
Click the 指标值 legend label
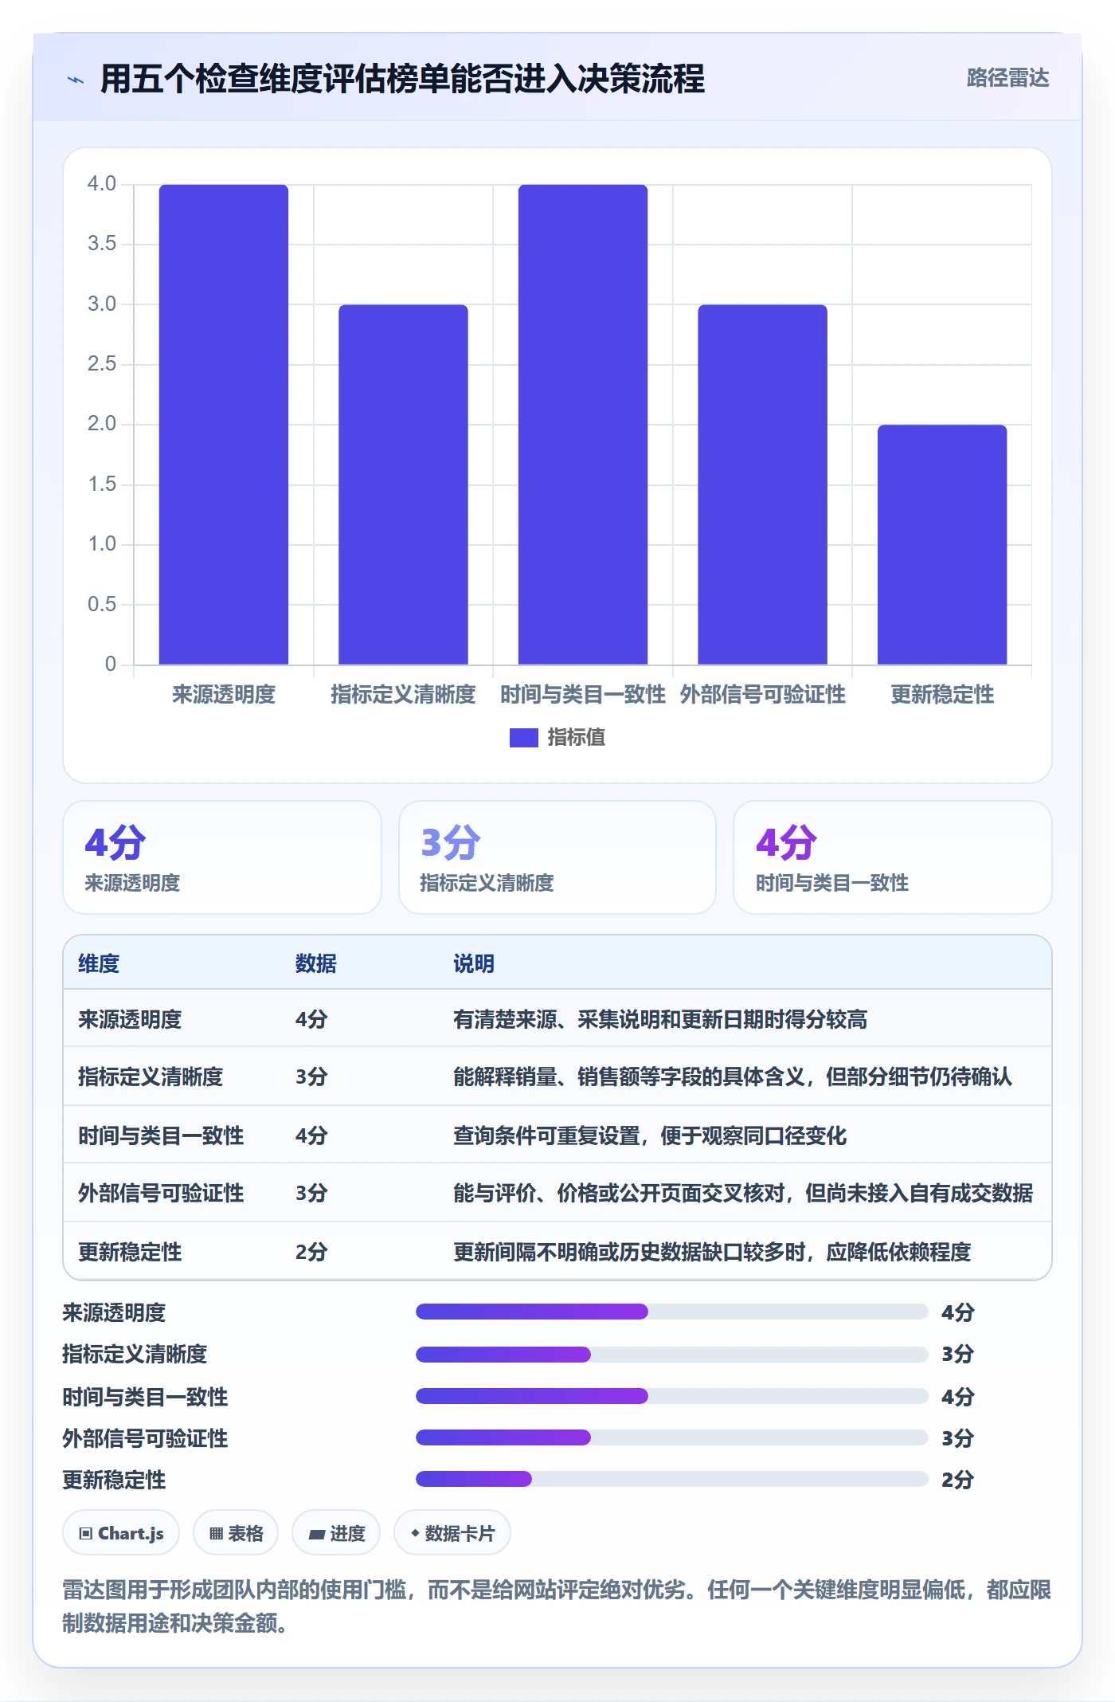[x=576, y=738]
